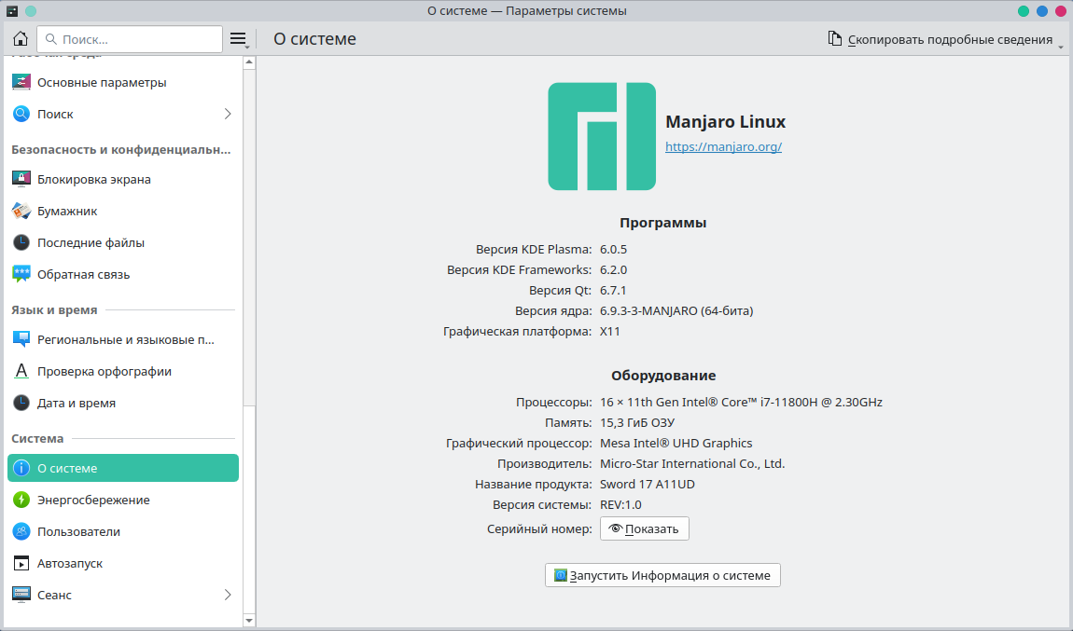This screenshot has height=631, width=1073.
Task: Click the copy documents icon in header
Action: tap(835, 38)
